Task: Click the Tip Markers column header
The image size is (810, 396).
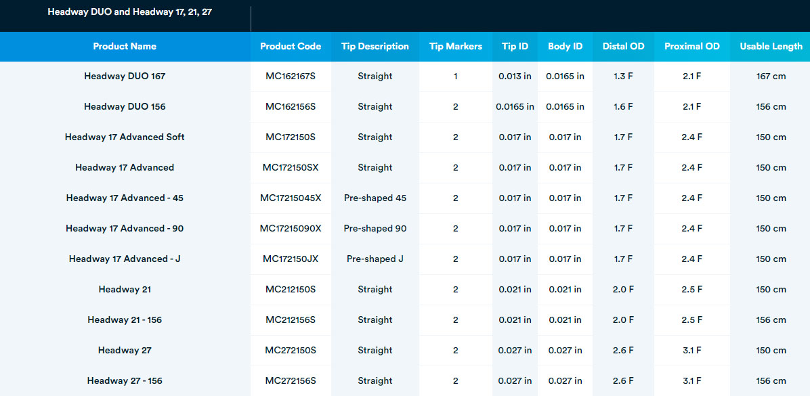Action: click(x=456, y=47)
